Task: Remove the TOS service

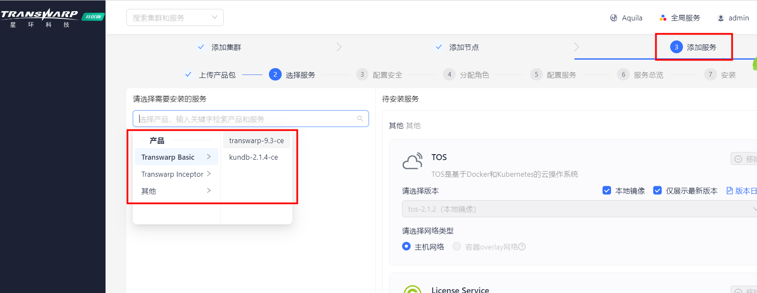Action: coord(744,159)
